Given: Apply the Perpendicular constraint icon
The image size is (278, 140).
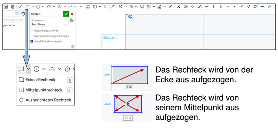Looking at the screenshot, I should [x=220, y=7].
